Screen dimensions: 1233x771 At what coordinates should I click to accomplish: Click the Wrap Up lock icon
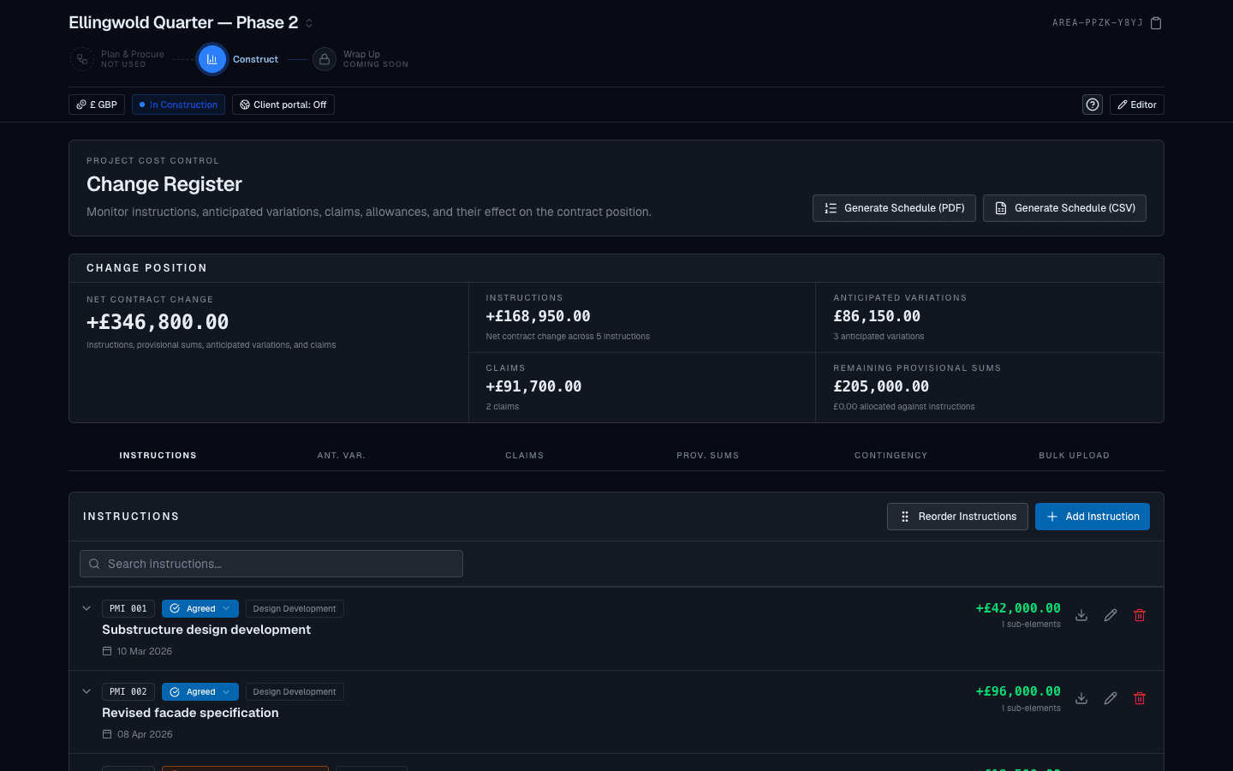click(x=325, y=59)
